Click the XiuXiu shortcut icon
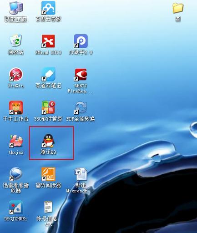The image size is (197, 233). pyautogui.click(x=16, y=74)
